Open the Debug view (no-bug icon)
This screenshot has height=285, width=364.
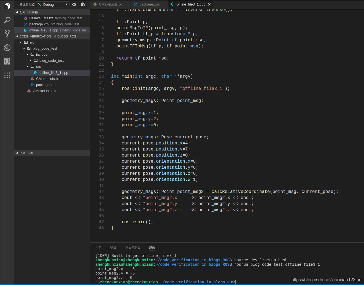(x=7, y=47)
